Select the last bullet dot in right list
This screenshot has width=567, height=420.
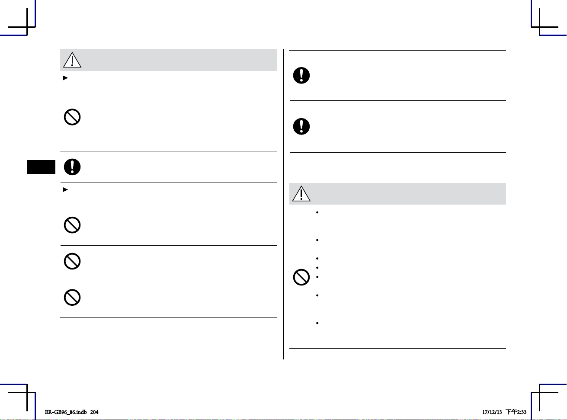click(x=317, y=323)
